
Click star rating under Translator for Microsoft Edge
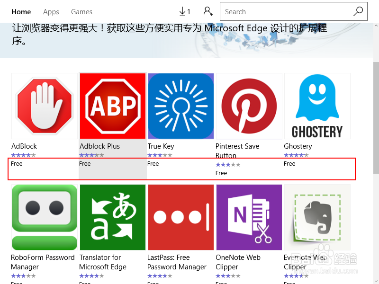coord(91,276)
